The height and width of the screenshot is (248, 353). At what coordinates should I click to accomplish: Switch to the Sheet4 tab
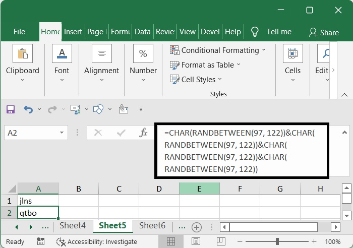[x=73, y=226]
